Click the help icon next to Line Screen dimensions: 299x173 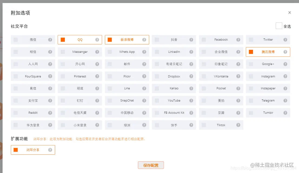pyautogui.click(x=144, y=88)
